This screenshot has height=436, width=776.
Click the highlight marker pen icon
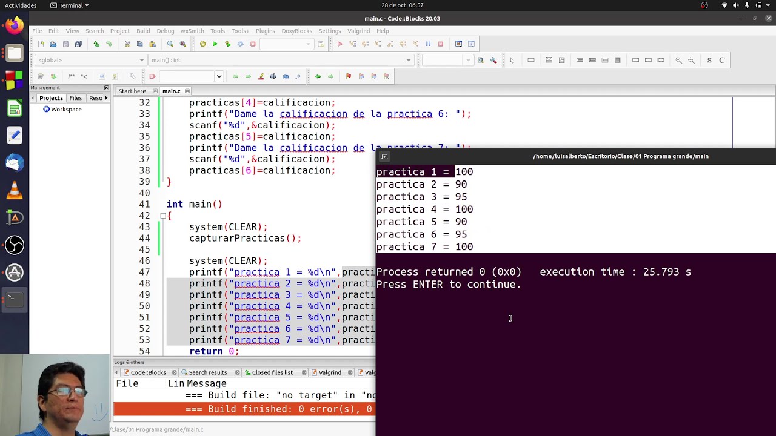pyautogui.click(x=261, y=76)
